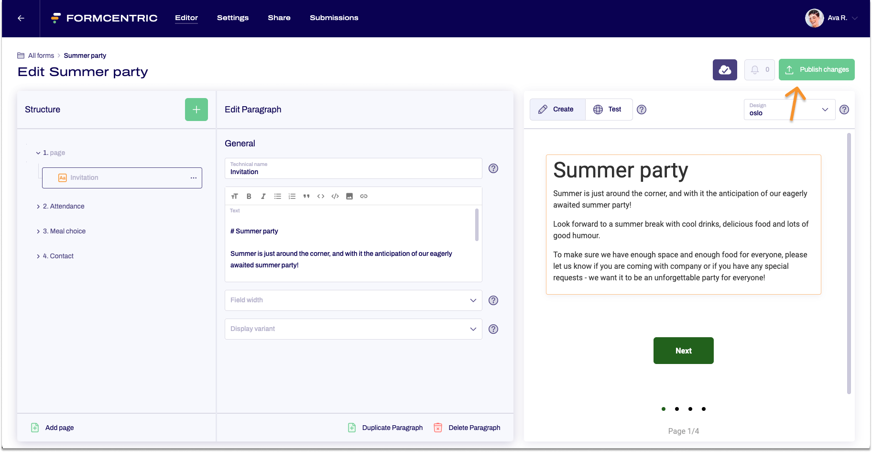Open help for Display variant
The width and height of the screenshot is (872, 452).
(493, 329)
